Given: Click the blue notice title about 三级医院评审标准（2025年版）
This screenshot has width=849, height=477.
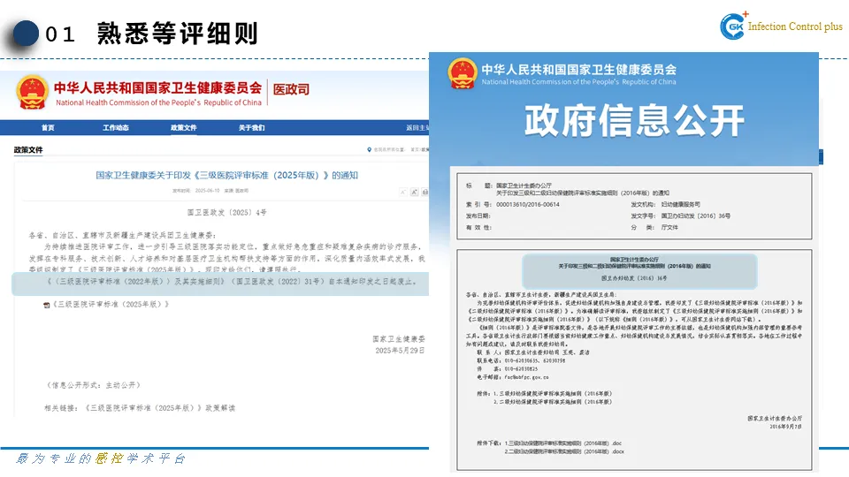Looking at the screenshot, I should point(227,175).
